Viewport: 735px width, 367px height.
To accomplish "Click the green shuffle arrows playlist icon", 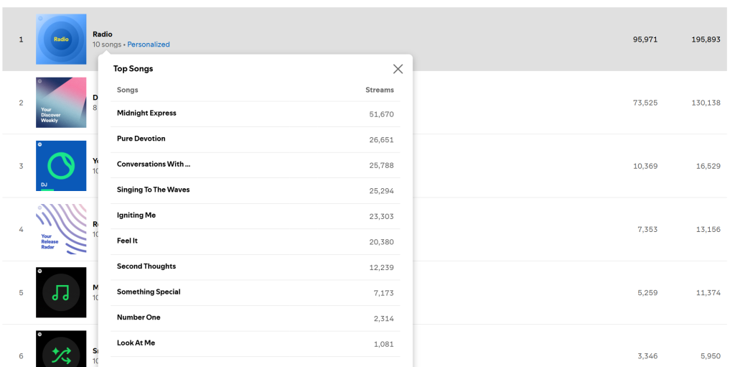I will click(x=61, y=350).
